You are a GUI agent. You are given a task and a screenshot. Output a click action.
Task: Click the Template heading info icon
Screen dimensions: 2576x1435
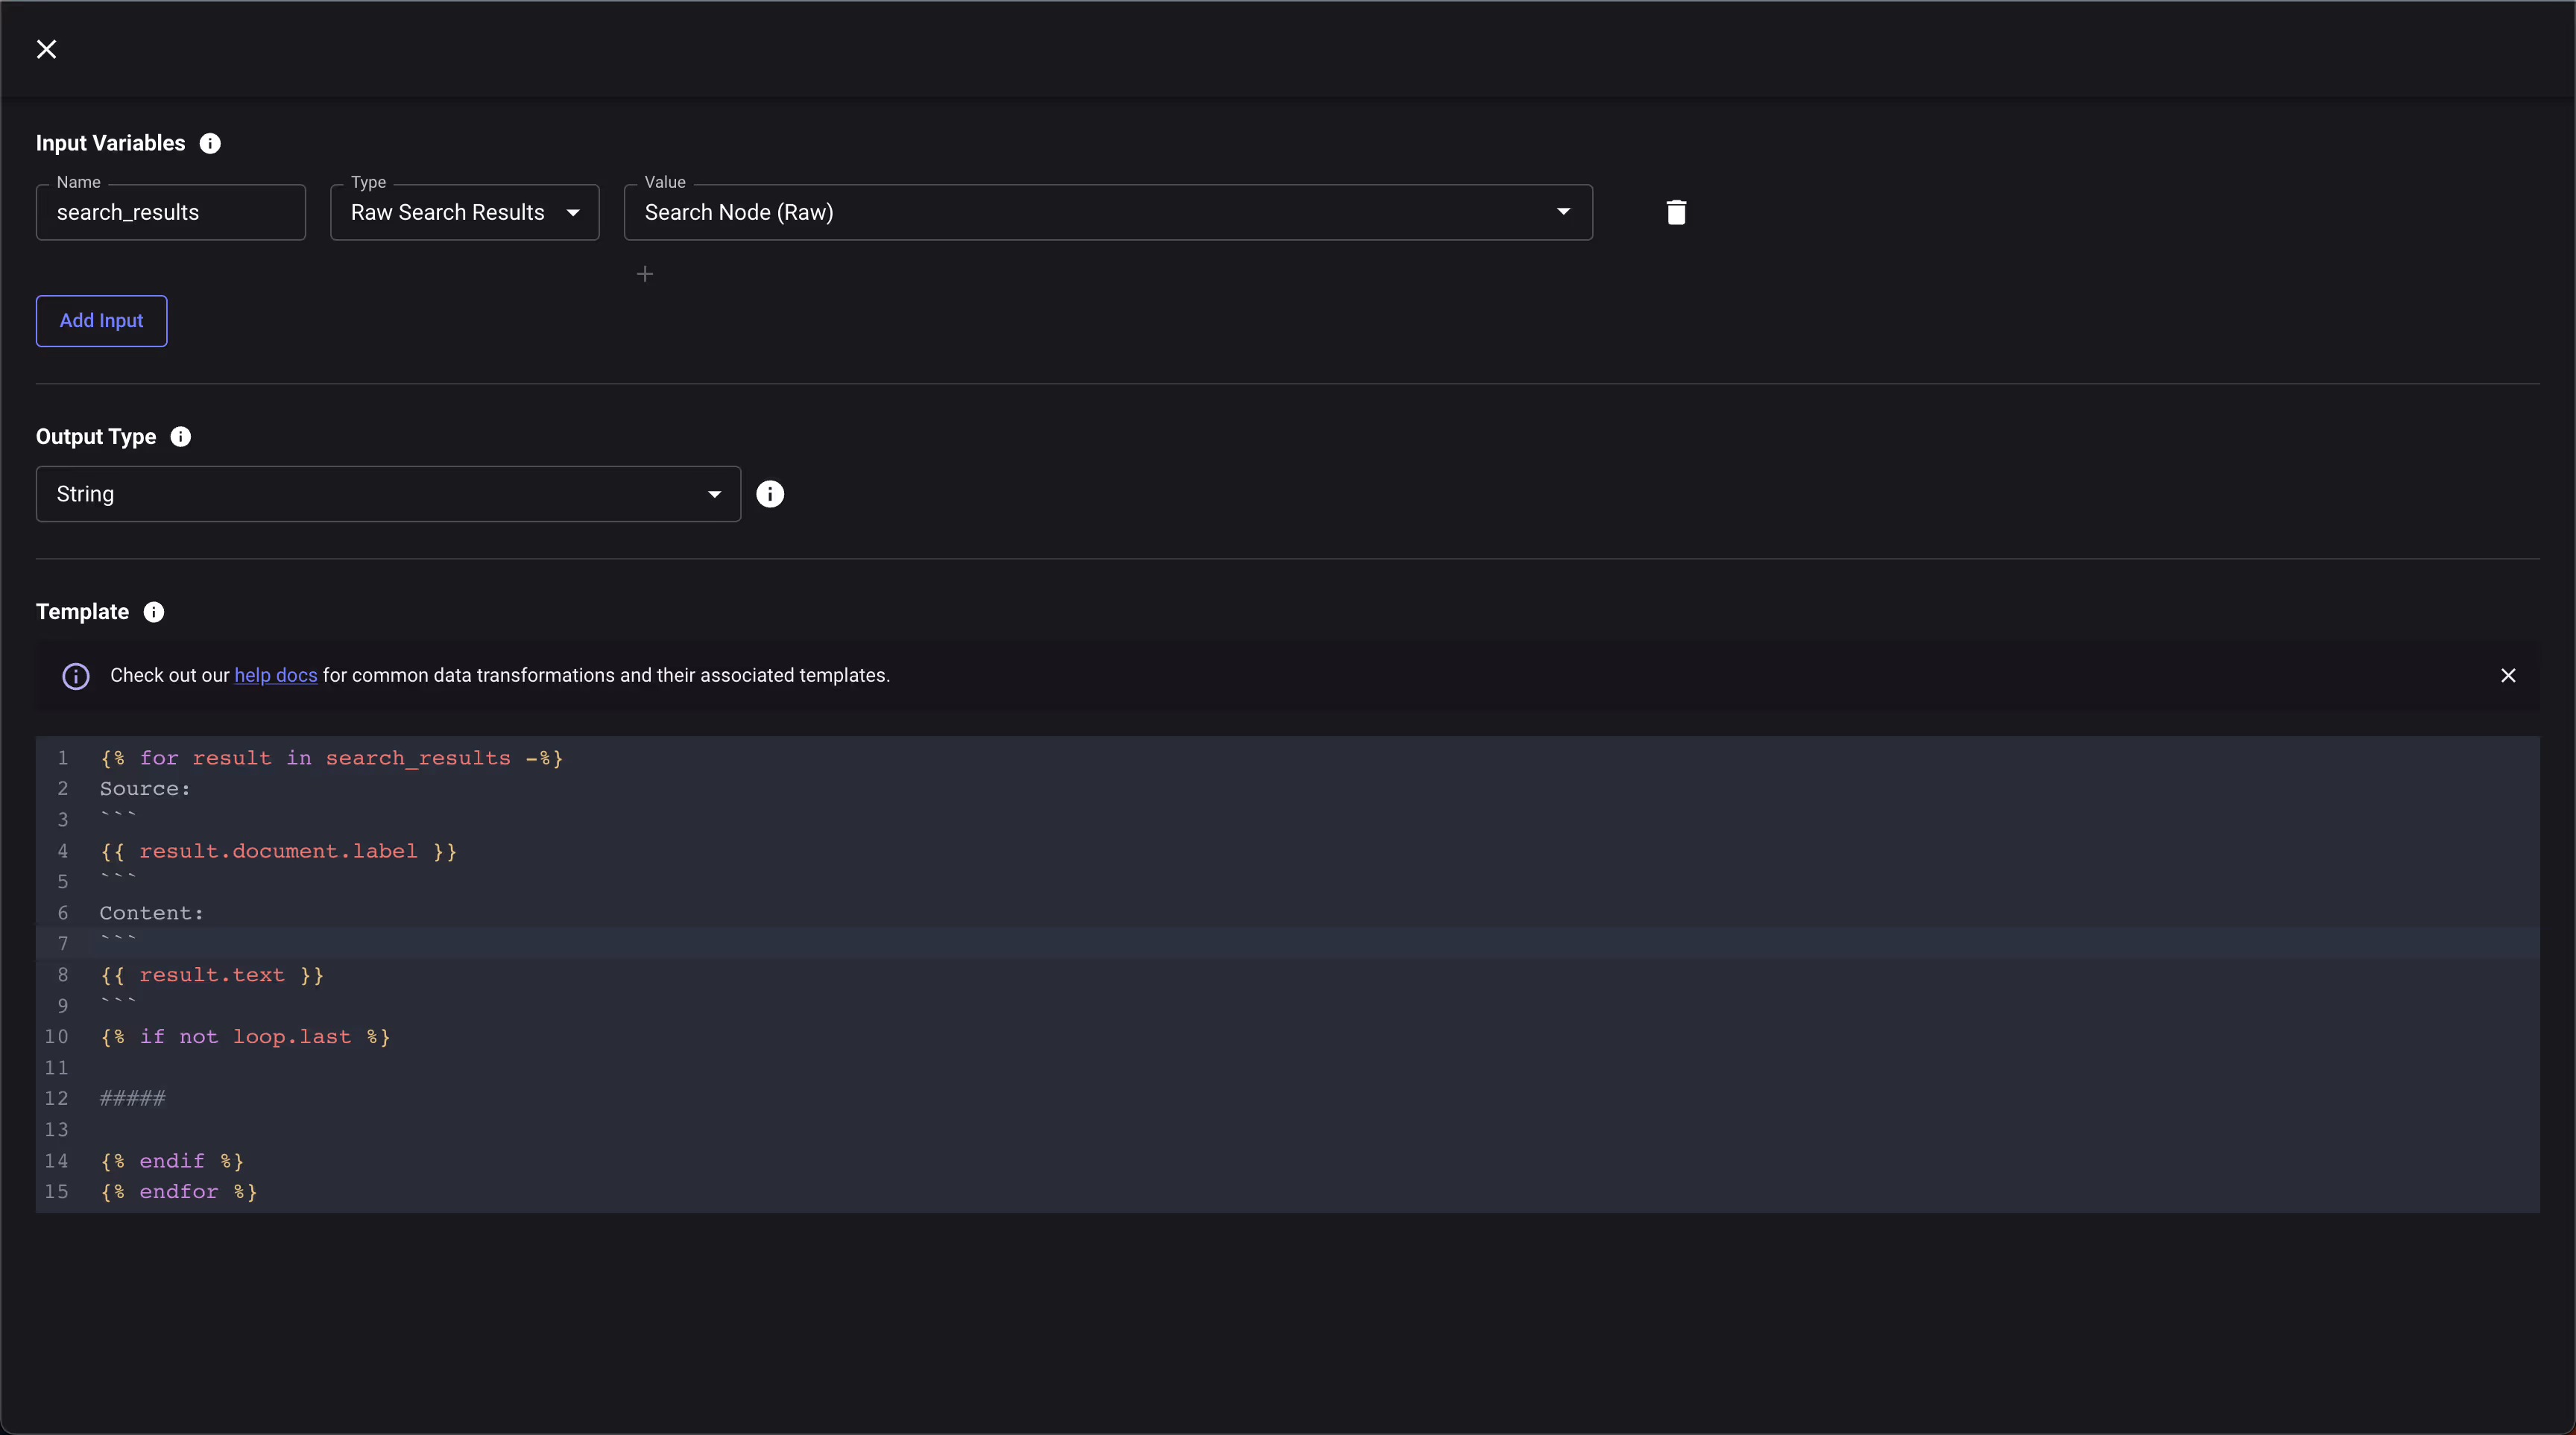154,612
